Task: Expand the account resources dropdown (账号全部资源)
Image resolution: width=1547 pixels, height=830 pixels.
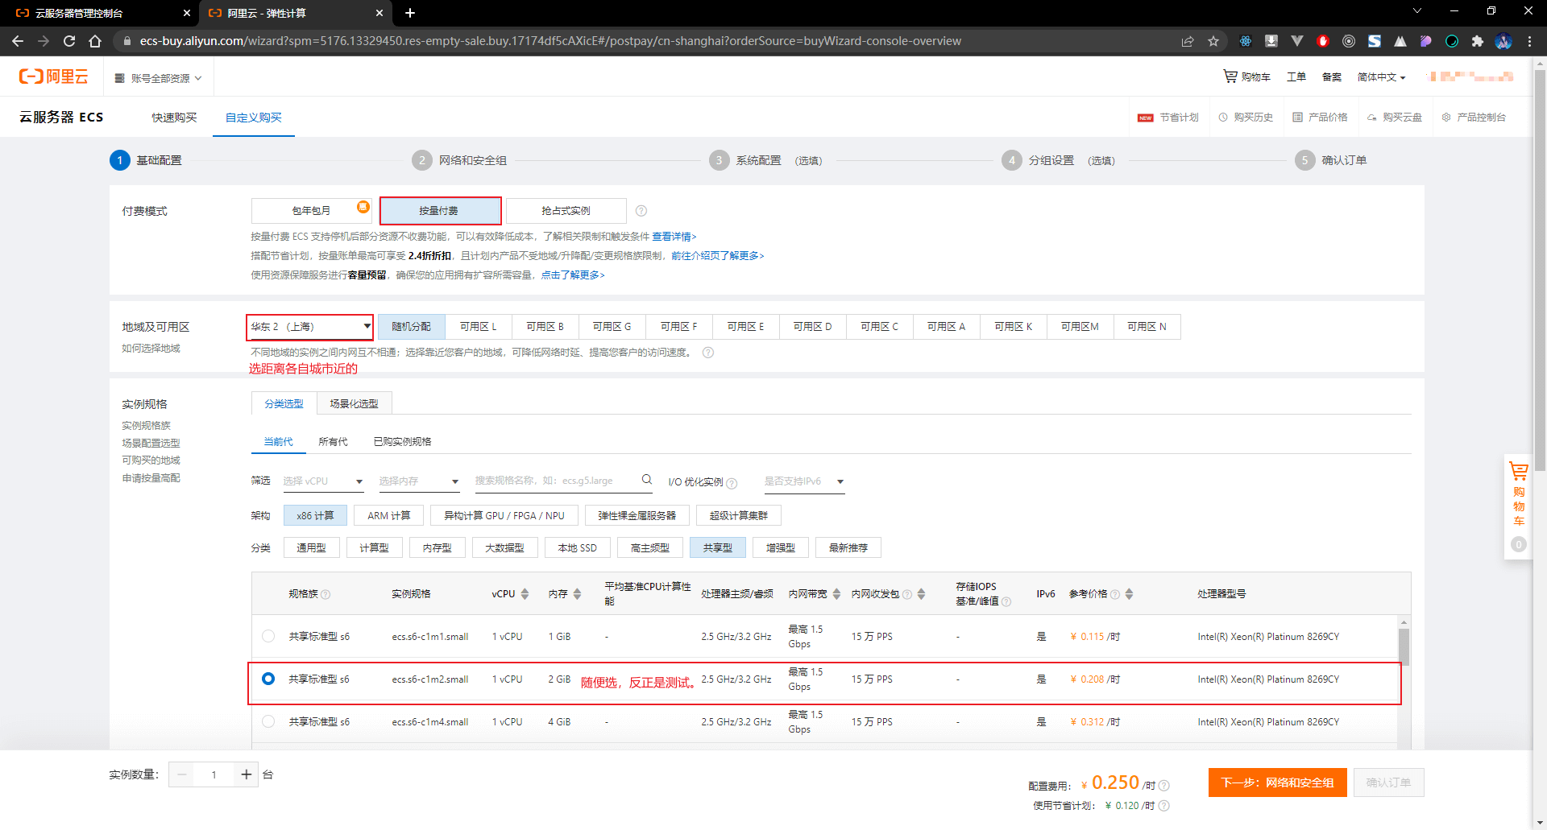Action: pos(158,78)
